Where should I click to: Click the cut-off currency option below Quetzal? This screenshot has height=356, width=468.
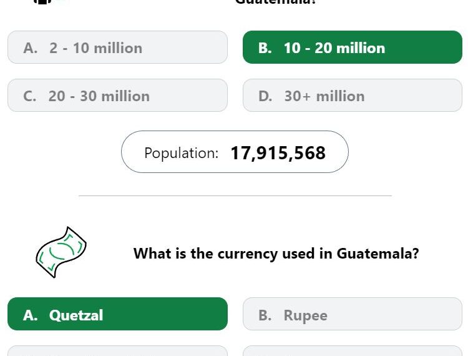[x=117, y=351]
